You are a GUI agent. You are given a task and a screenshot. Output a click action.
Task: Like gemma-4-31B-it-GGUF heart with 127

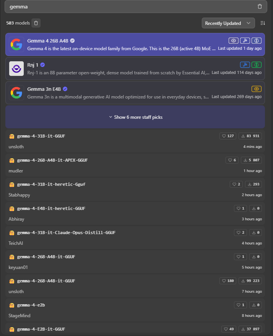227,136
